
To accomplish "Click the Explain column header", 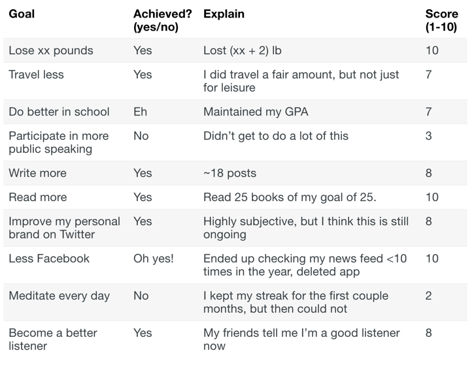I will (x=222, y=14).
